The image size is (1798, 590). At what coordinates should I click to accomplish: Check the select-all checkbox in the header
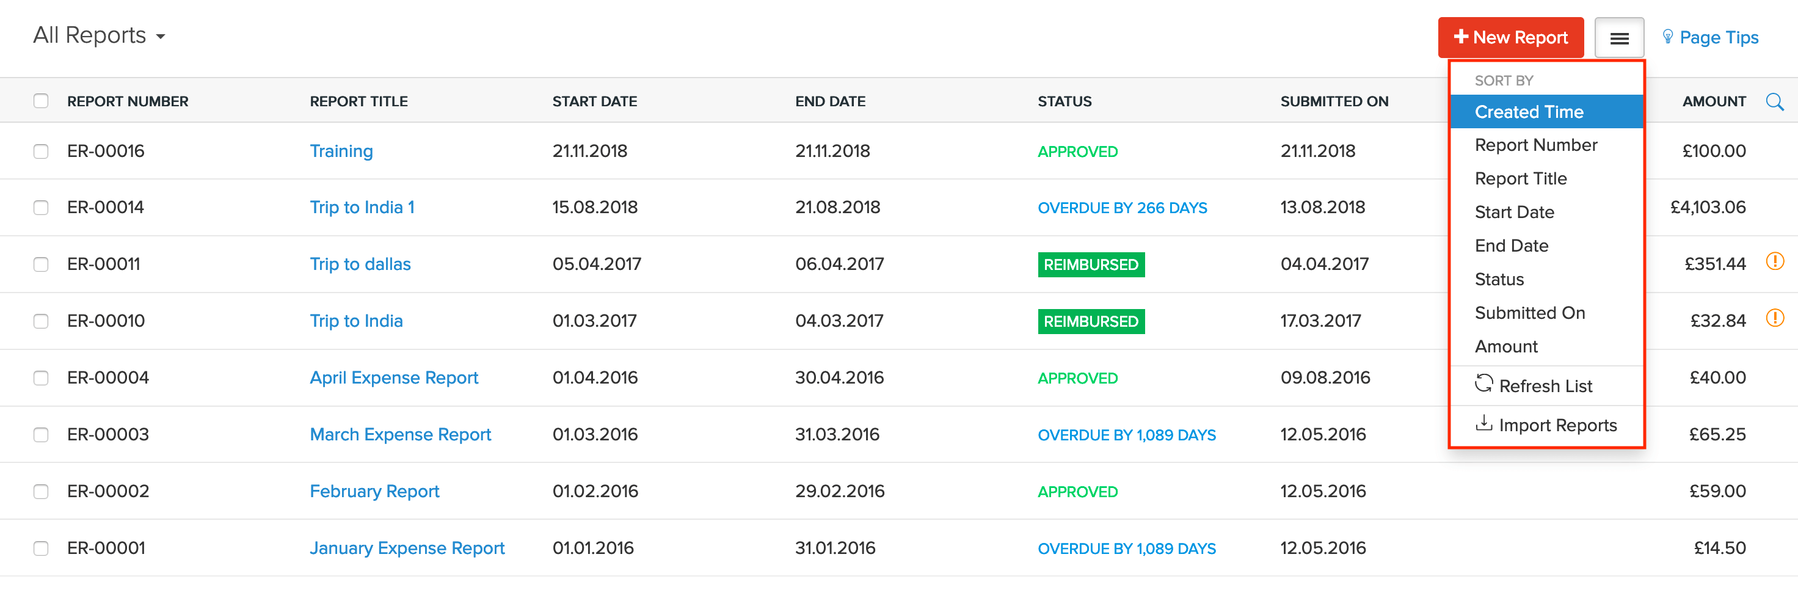point(40,101)
